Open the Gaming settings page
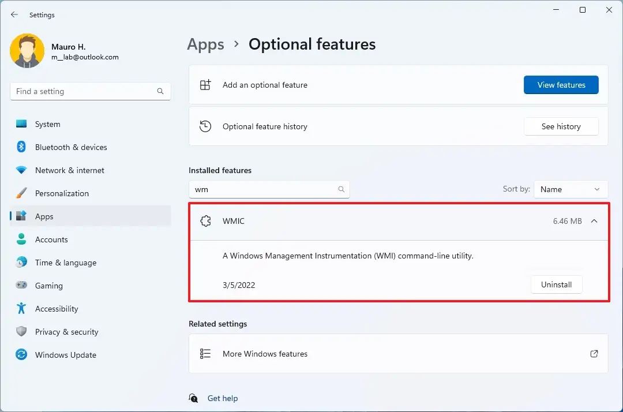The image size is (623, 412). point(48,286)
